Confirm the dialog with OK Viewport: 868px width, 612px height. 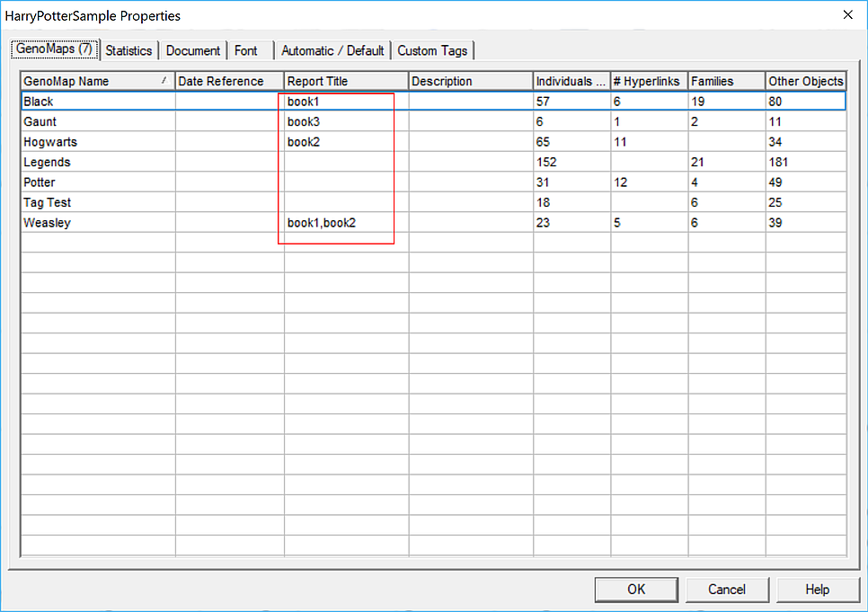(x=636, y=590)
